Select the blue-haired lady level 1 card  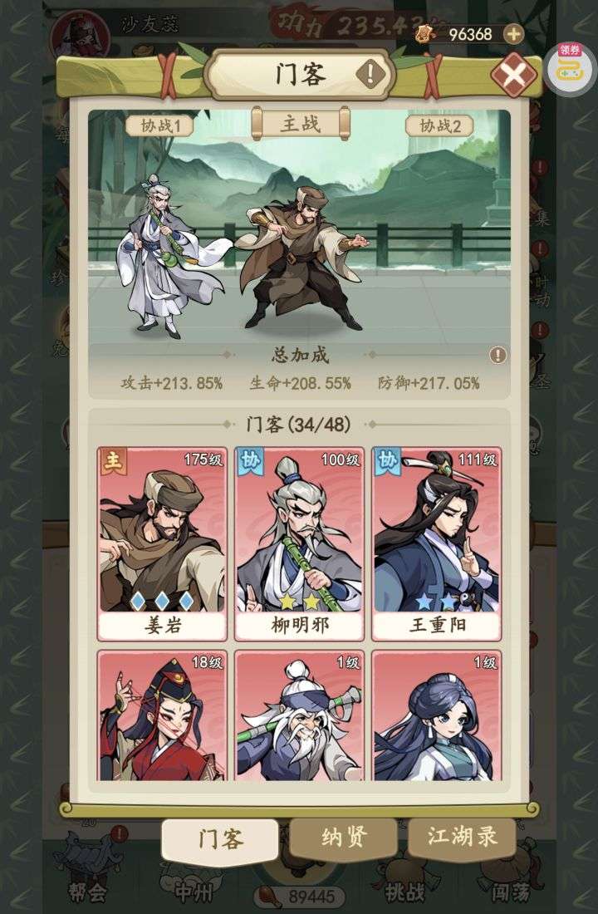[437, 716]
